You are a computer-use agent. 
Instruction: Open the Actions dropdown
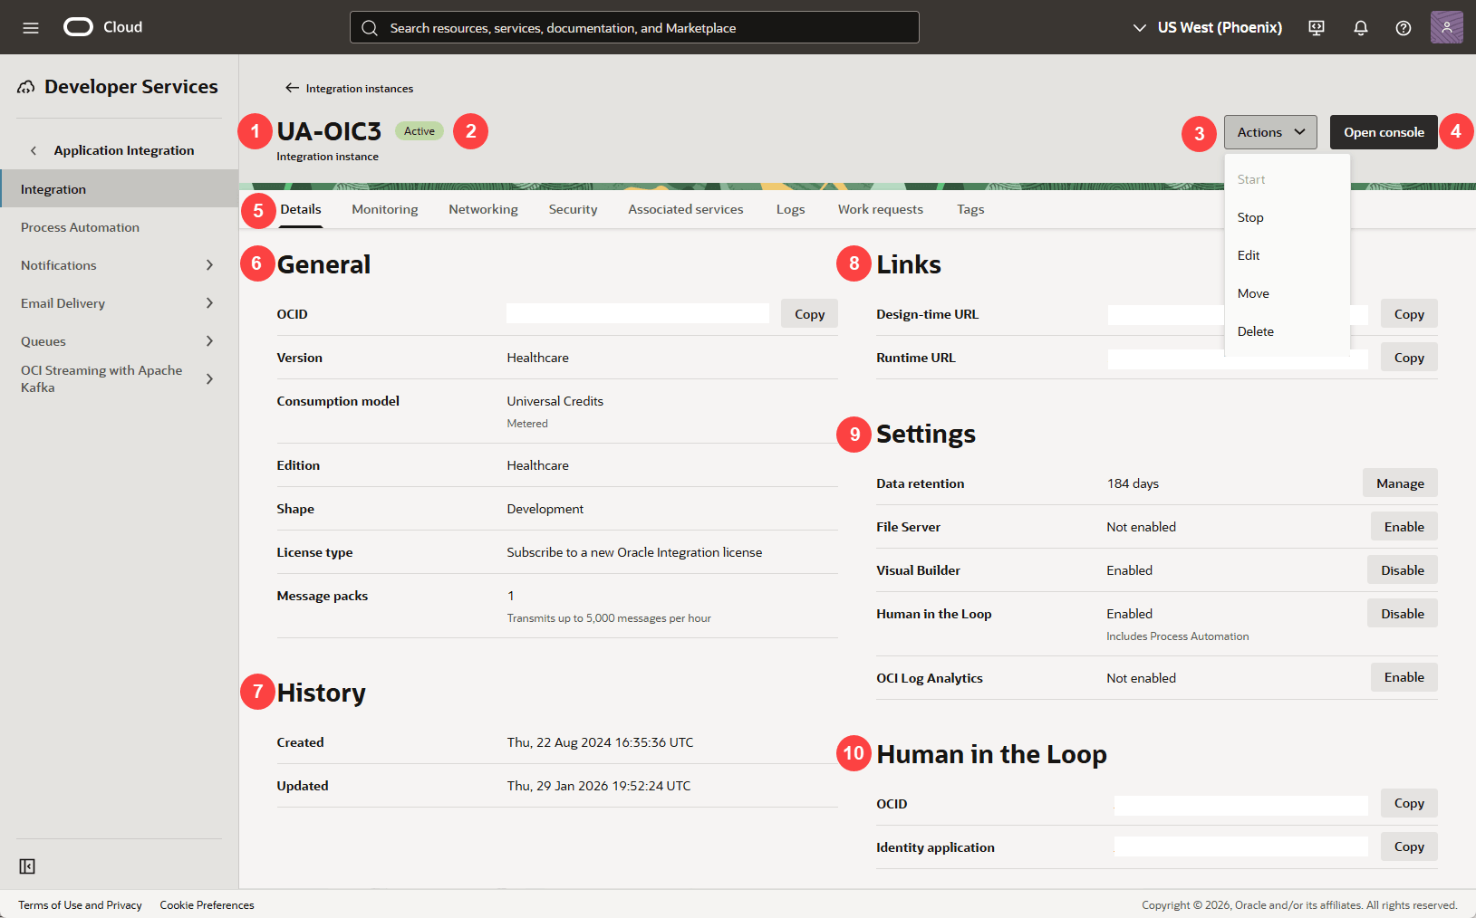[1270, 132]
